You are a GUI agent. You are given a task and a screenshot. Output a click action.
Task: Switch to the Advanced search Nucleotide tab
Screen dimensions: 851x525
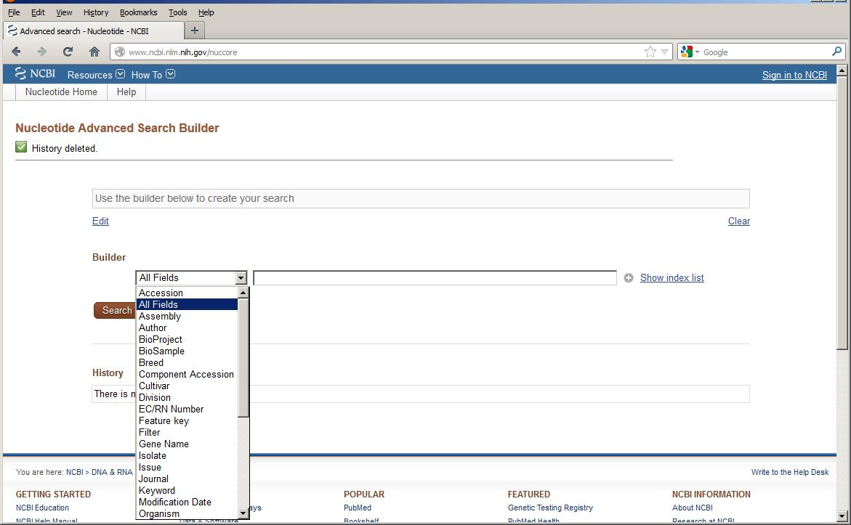click(x=94, y=31)
